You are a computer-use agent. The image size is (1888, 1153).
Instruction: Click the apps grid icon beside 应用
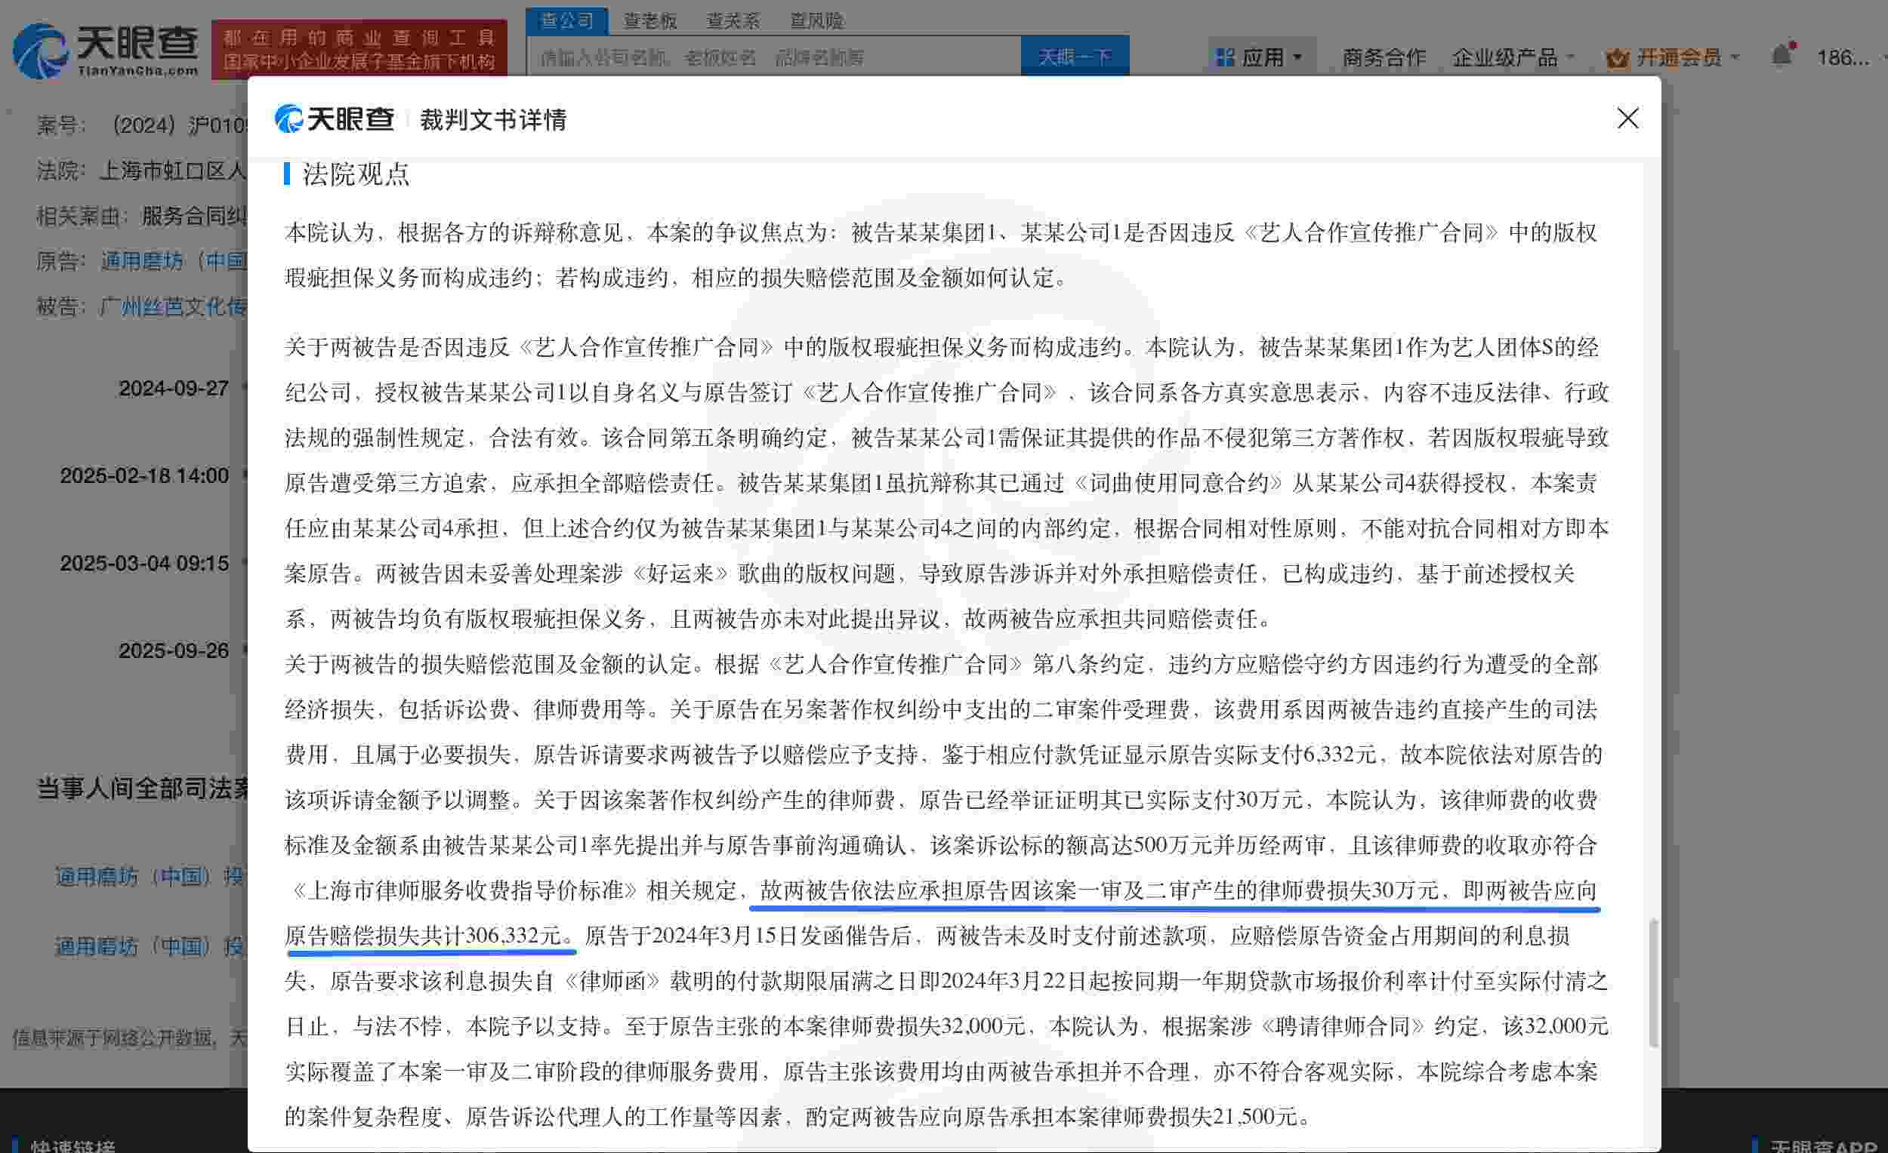click(1223, 55)
